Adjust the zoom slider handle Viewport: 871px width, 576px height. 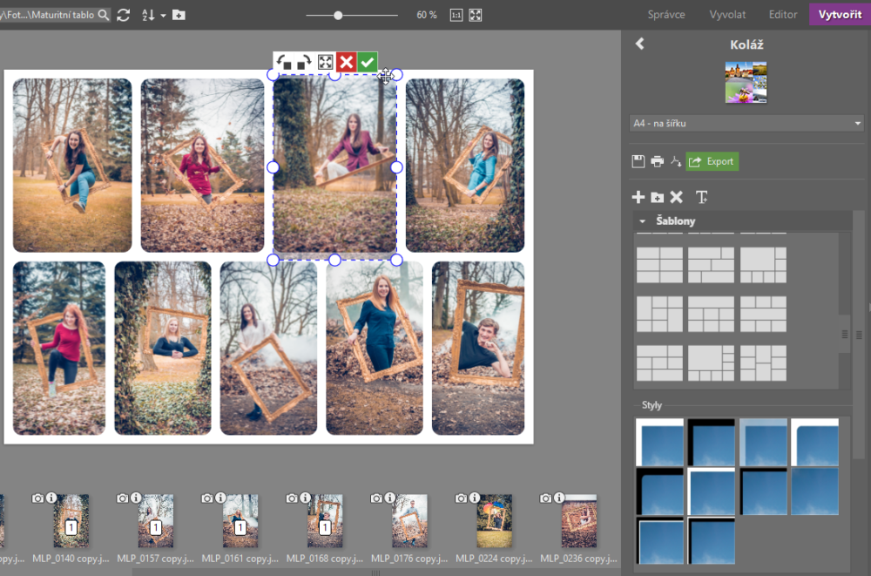[x=338, y=15]
